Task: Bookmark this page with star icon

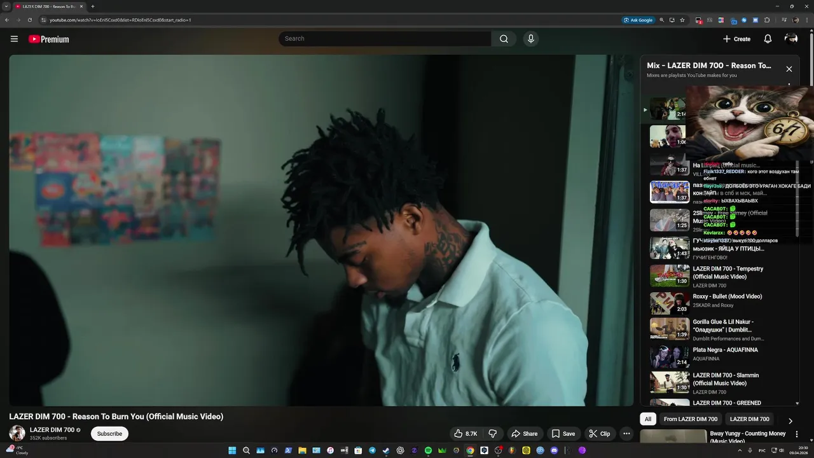Action: coord(682,20)
